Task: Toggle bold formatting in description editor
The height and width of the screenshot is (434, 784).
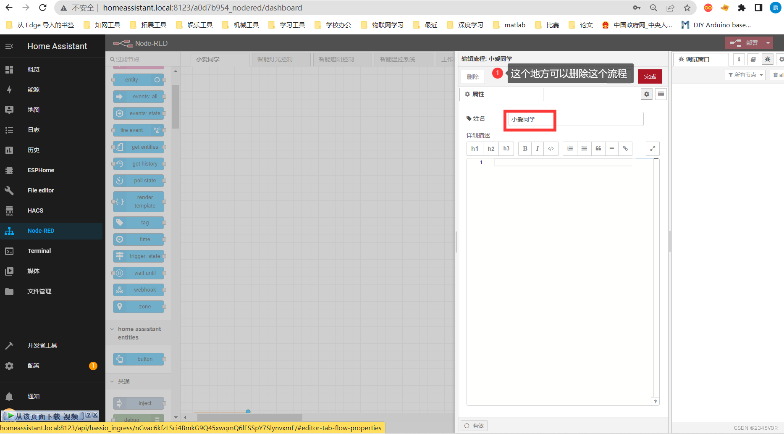Action: click(x=525, y=149)
